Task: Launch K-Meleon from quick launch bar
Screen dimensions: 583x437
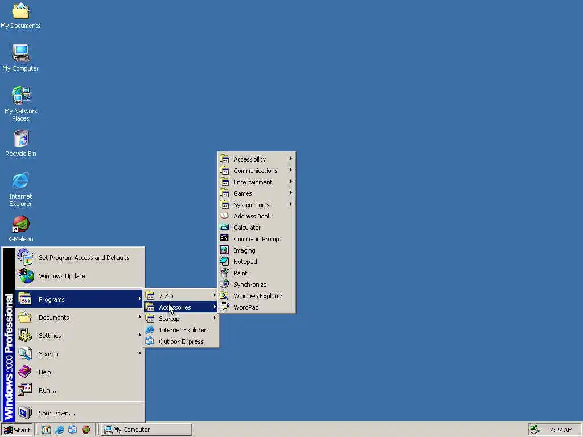Action: pyautogui.click(x=86, y=430)
